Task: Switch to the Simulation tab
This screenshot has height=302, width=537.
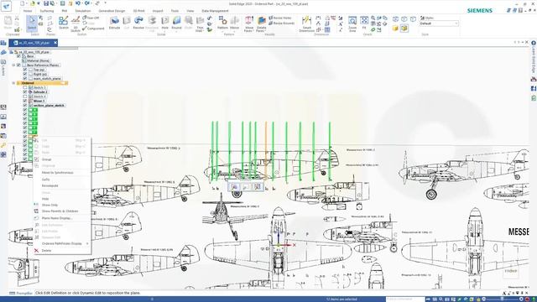Action: pos(83,11)
